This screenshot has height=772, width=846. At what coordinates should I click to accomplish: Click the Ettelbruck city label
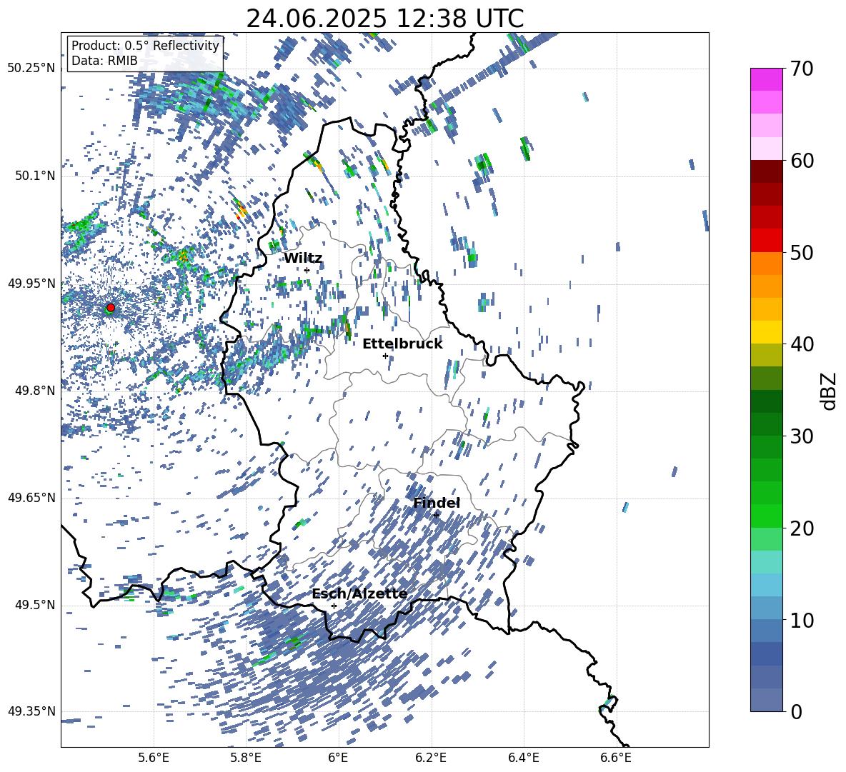[x=402, y=344]
